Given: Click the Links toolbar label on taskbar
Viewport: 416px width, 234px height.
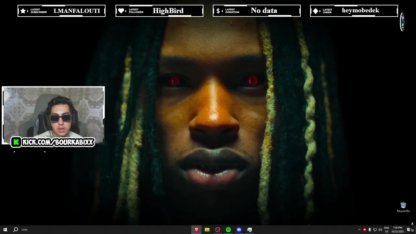Looking at the screenshot, I should (x=25, y=230).
